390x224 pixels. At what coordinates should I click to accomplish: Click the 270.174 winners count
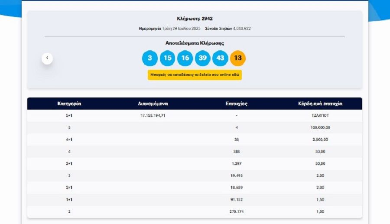(237, 211)
